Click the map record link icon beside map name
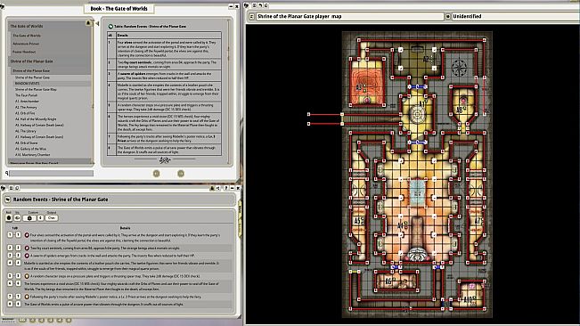Viewport: 580px width, 326px height. click(251, 16)
